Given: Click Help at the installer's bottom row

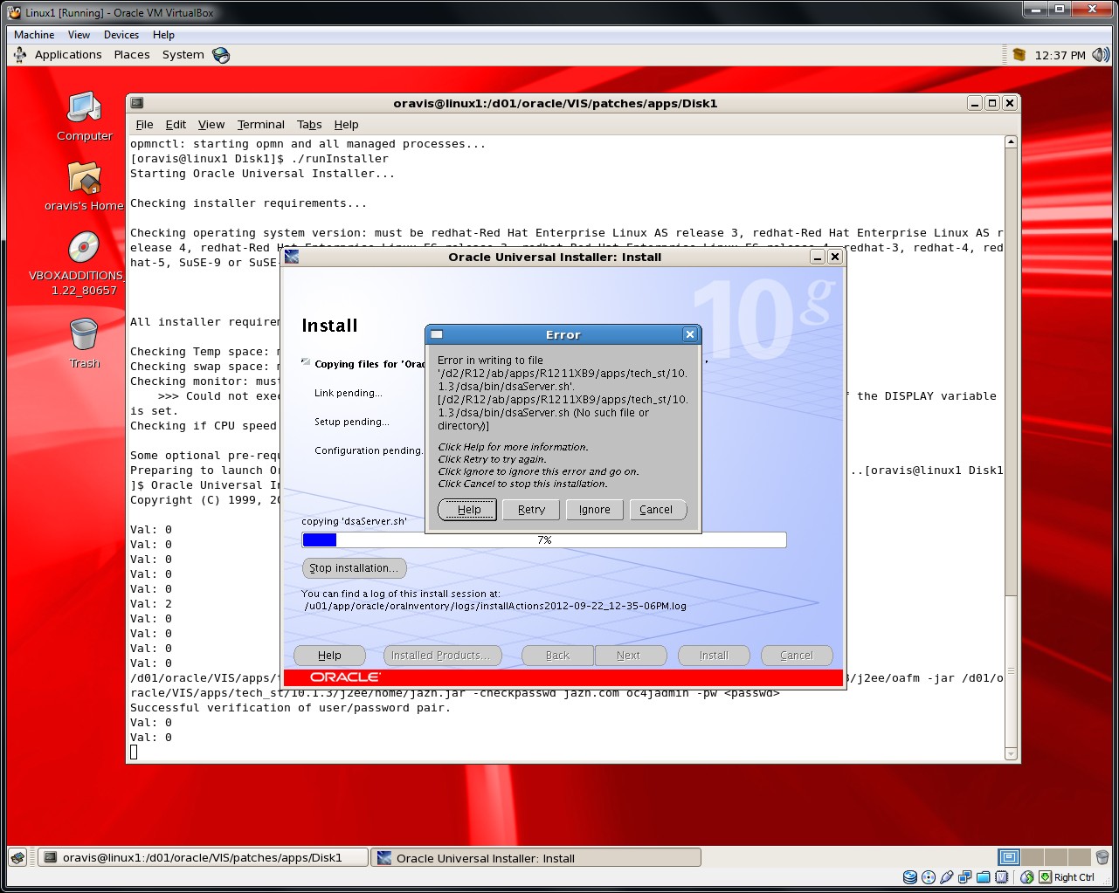Looking at the screenshot, I should (x=329, y=656).
